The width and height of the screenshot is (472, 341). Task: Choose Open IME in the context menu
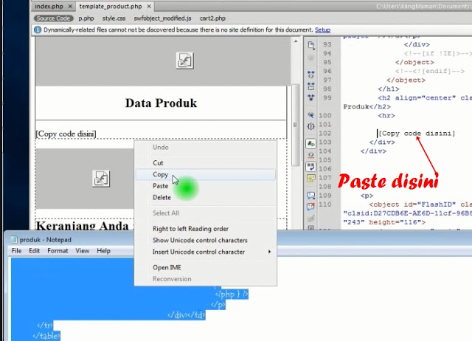click(206, 267)
